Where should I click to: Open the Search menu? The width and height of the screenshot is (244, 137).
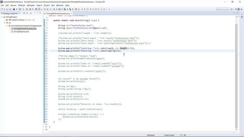point(39,5)
